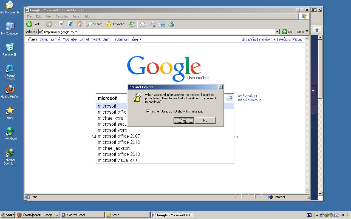The image size is (351, 219).
Task: Go to the home page via house icon
Action: click(79, 24)
